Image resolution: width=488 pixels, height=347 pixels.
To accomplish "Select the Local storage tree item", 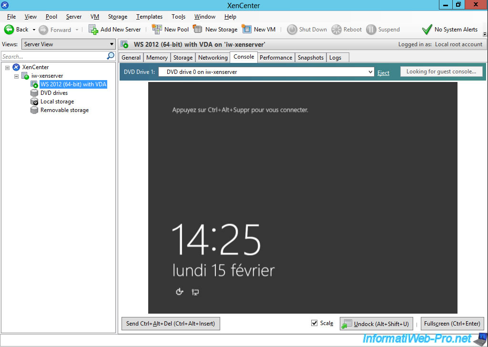I will [x=57, y=102].
